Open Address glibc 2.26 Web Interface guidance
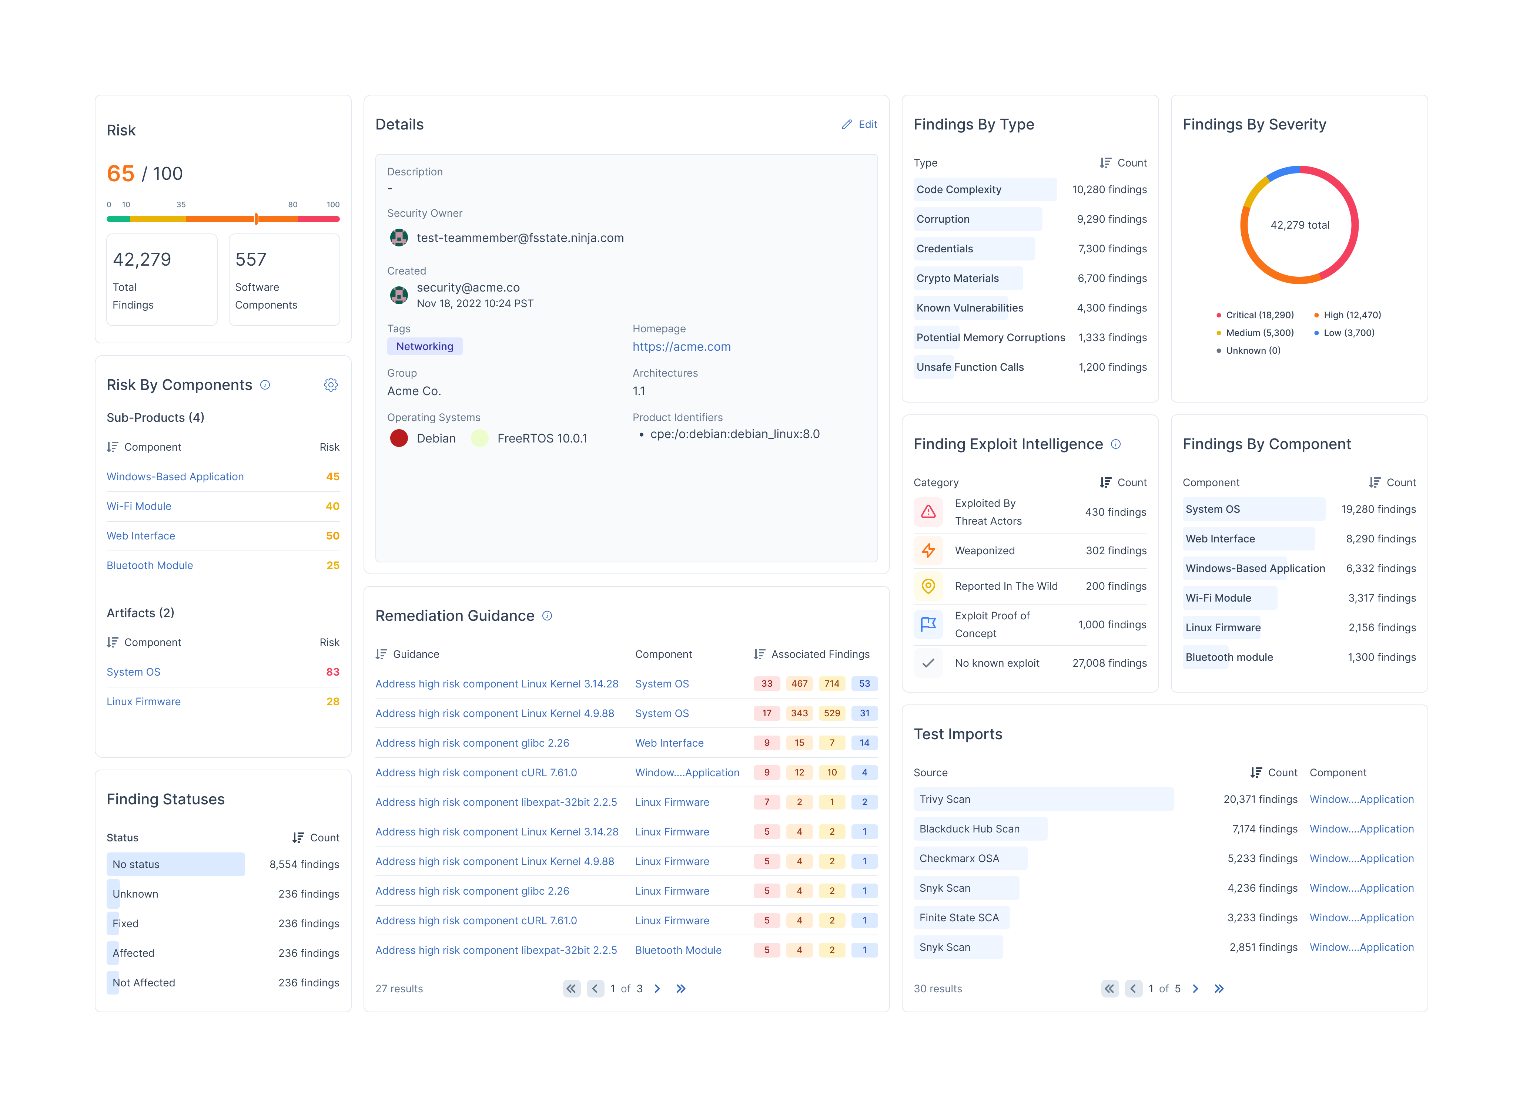The height and width of the screenshot is (1107, 1523). point(472,743)
